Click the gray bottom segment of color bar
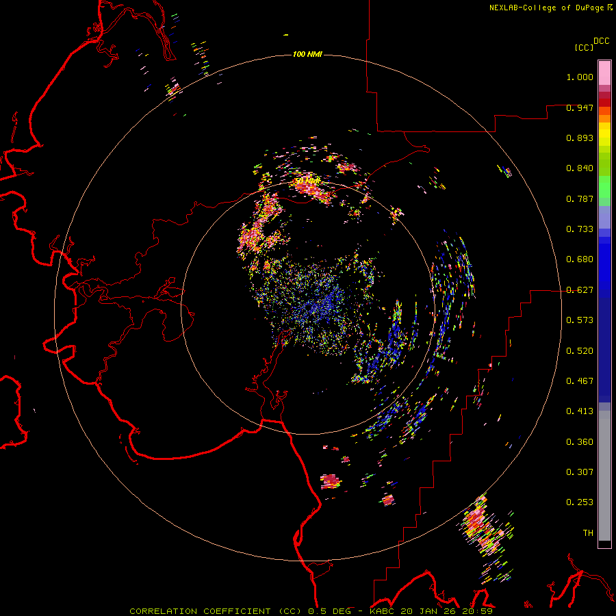The height and width of the screenshot is (616, 616). (x=604, y=476)
